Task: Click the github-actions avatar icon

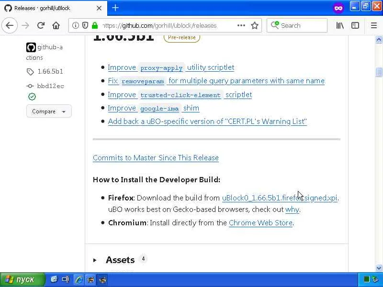Action: 31,47
